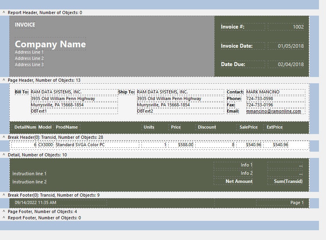Select the Address Line 3 label
326x240 pixels.
[29, 64]
